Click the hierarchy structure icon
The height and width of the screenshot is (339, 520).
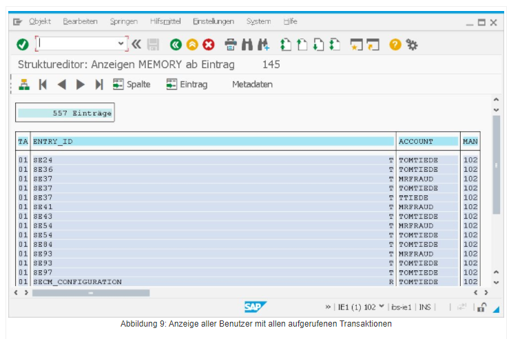click(x=24, y=85)
